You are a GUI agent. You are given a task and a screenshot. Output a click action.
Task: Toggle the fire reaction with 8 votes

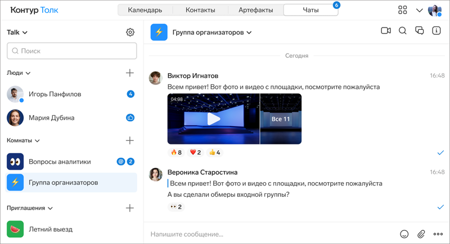175,152
